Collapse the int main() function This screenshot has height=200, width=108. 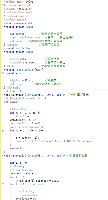[x=3, y=102]
